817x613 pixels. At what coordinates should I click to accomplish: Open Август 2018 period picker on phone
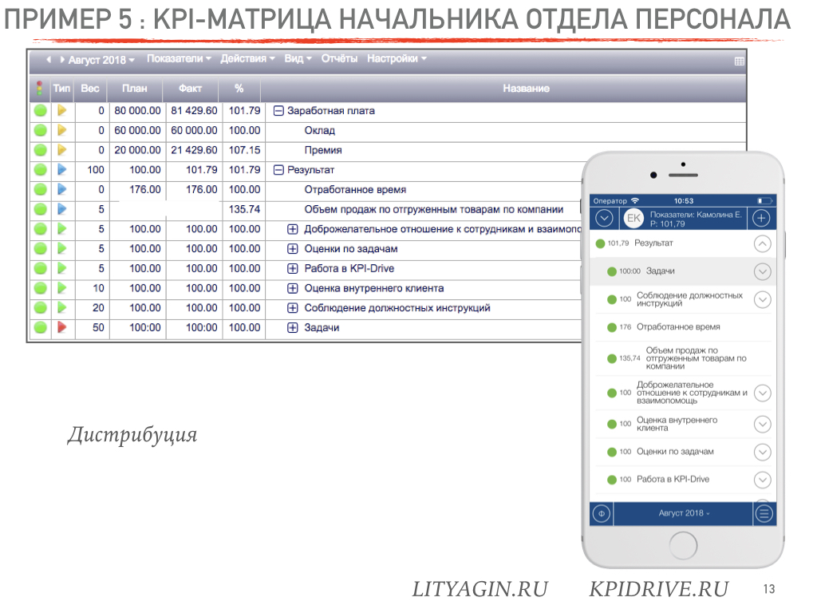[684, 513]
